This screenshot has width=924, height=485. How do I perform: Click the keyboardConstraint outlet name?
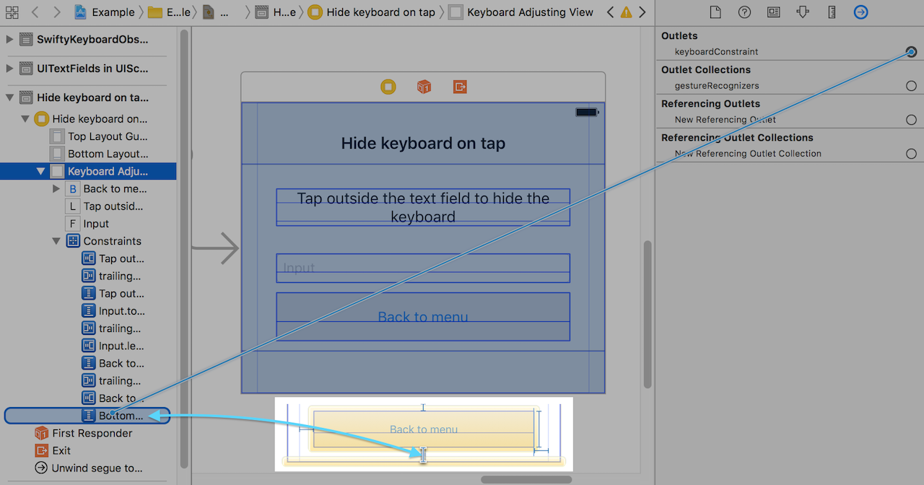coord(716,52)
